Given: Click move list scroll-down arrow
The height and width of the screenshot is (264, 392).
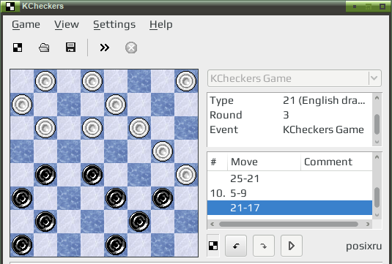Looking at the screenshot, I should coord(377,215).
